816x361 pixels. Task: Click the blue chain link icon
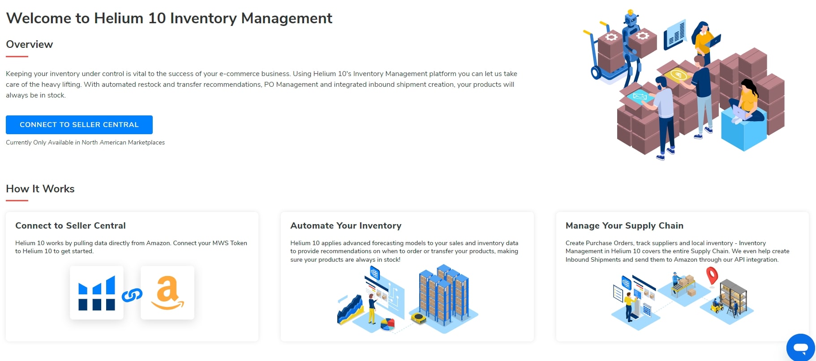click(x=132, y=295)
